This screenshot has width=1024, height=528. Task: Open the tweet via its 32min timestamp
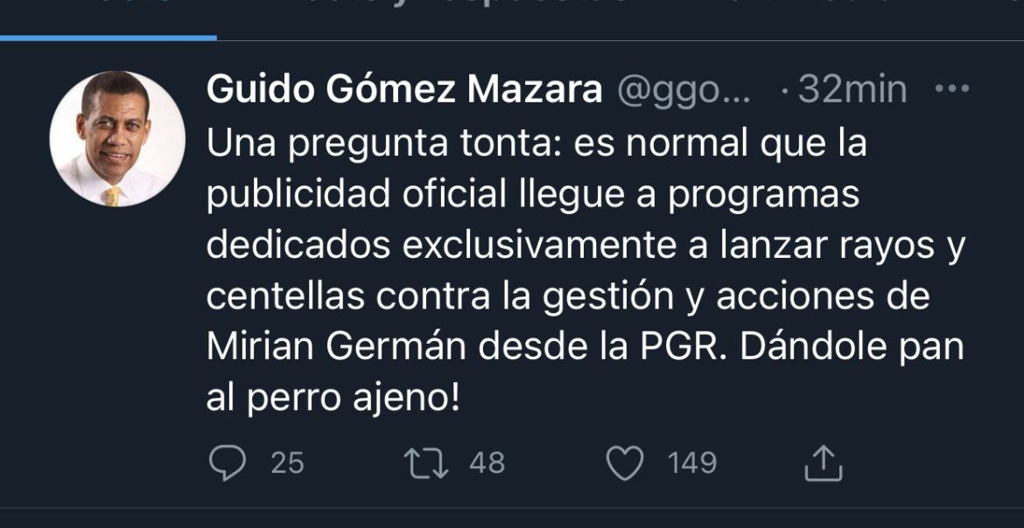[851, 89]
